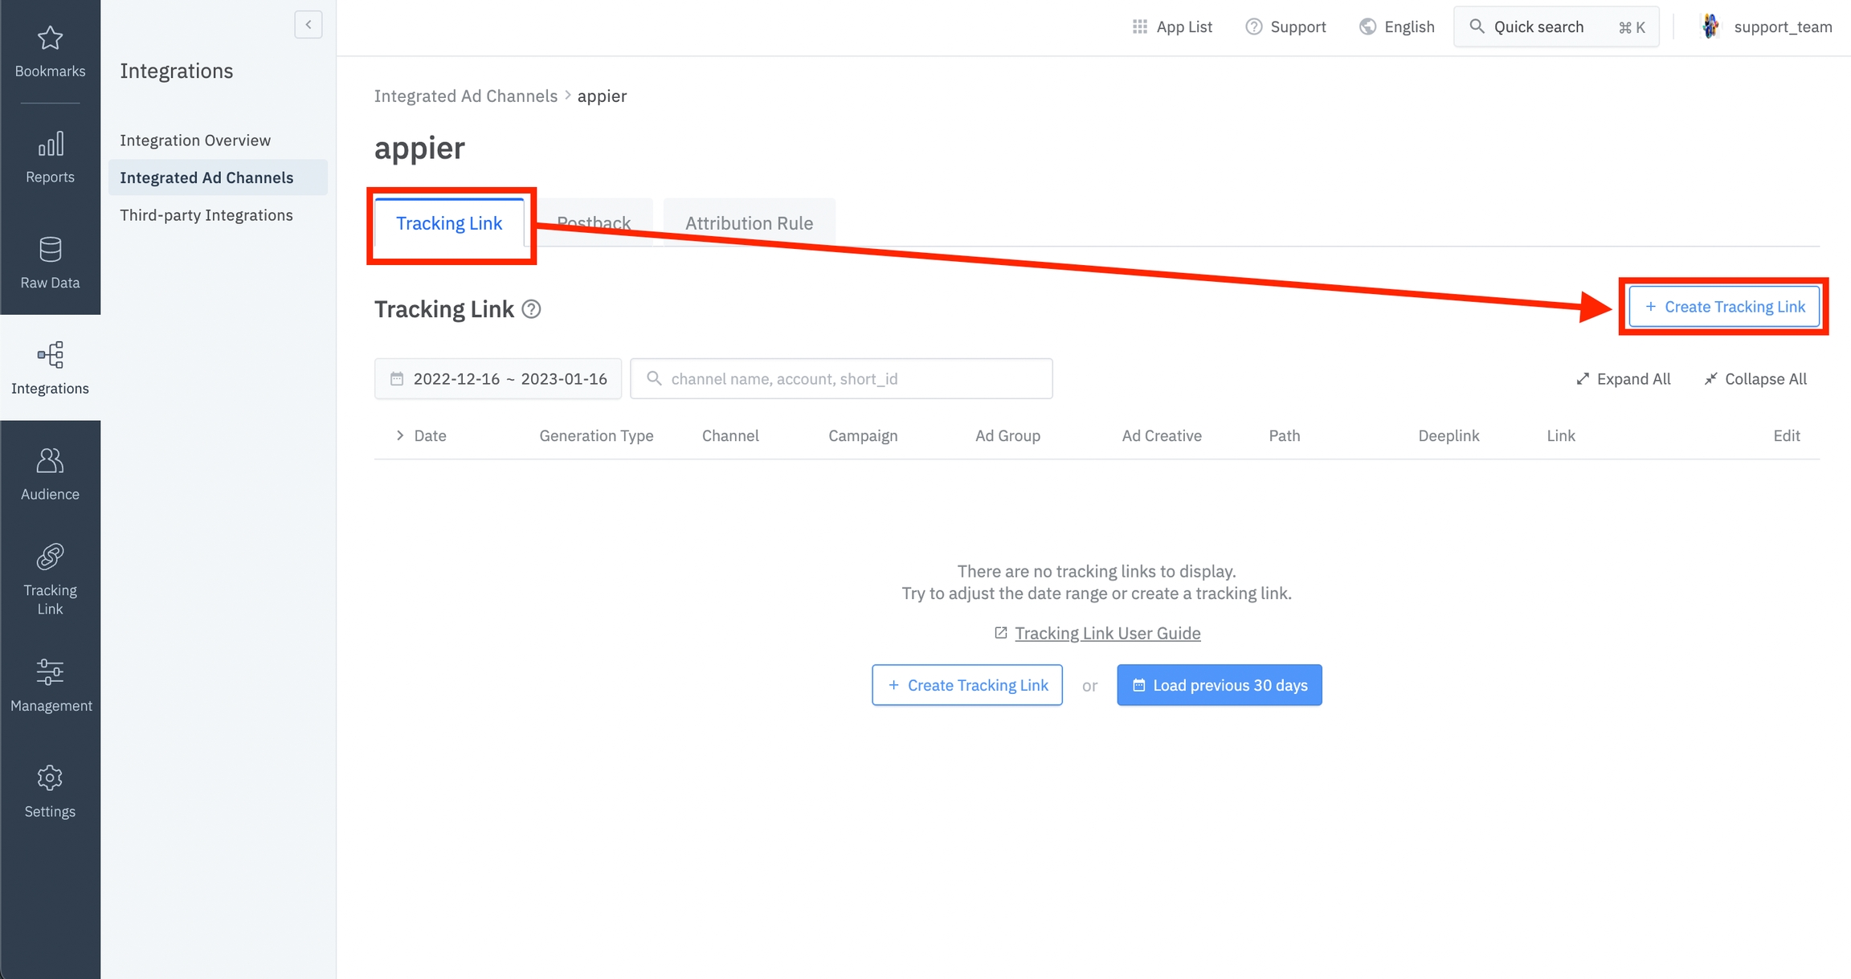Open the Tracking Link User Guide
Image resolution: width=1851 pixels, height=979 pixels.
pyautogui.click(x=1107, y=633)
